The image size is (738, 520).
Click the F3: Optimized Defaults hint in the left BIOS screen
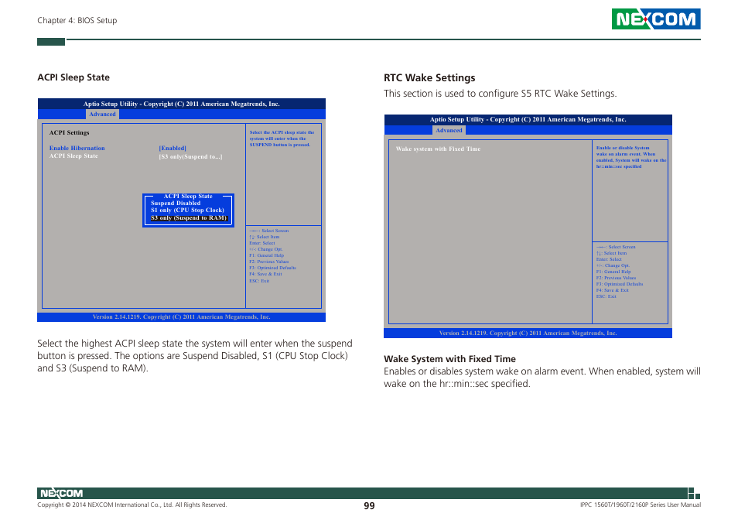pyautogui.click(x=272, y=268)
